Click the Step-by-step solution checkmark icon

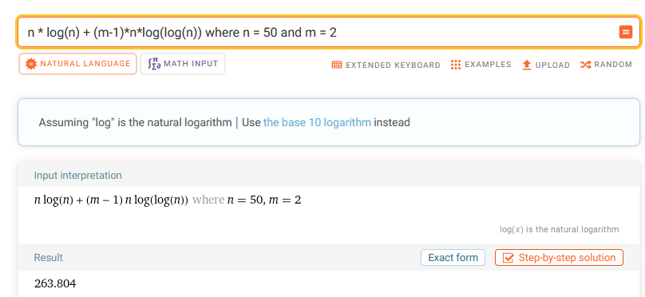coord(508,258)
